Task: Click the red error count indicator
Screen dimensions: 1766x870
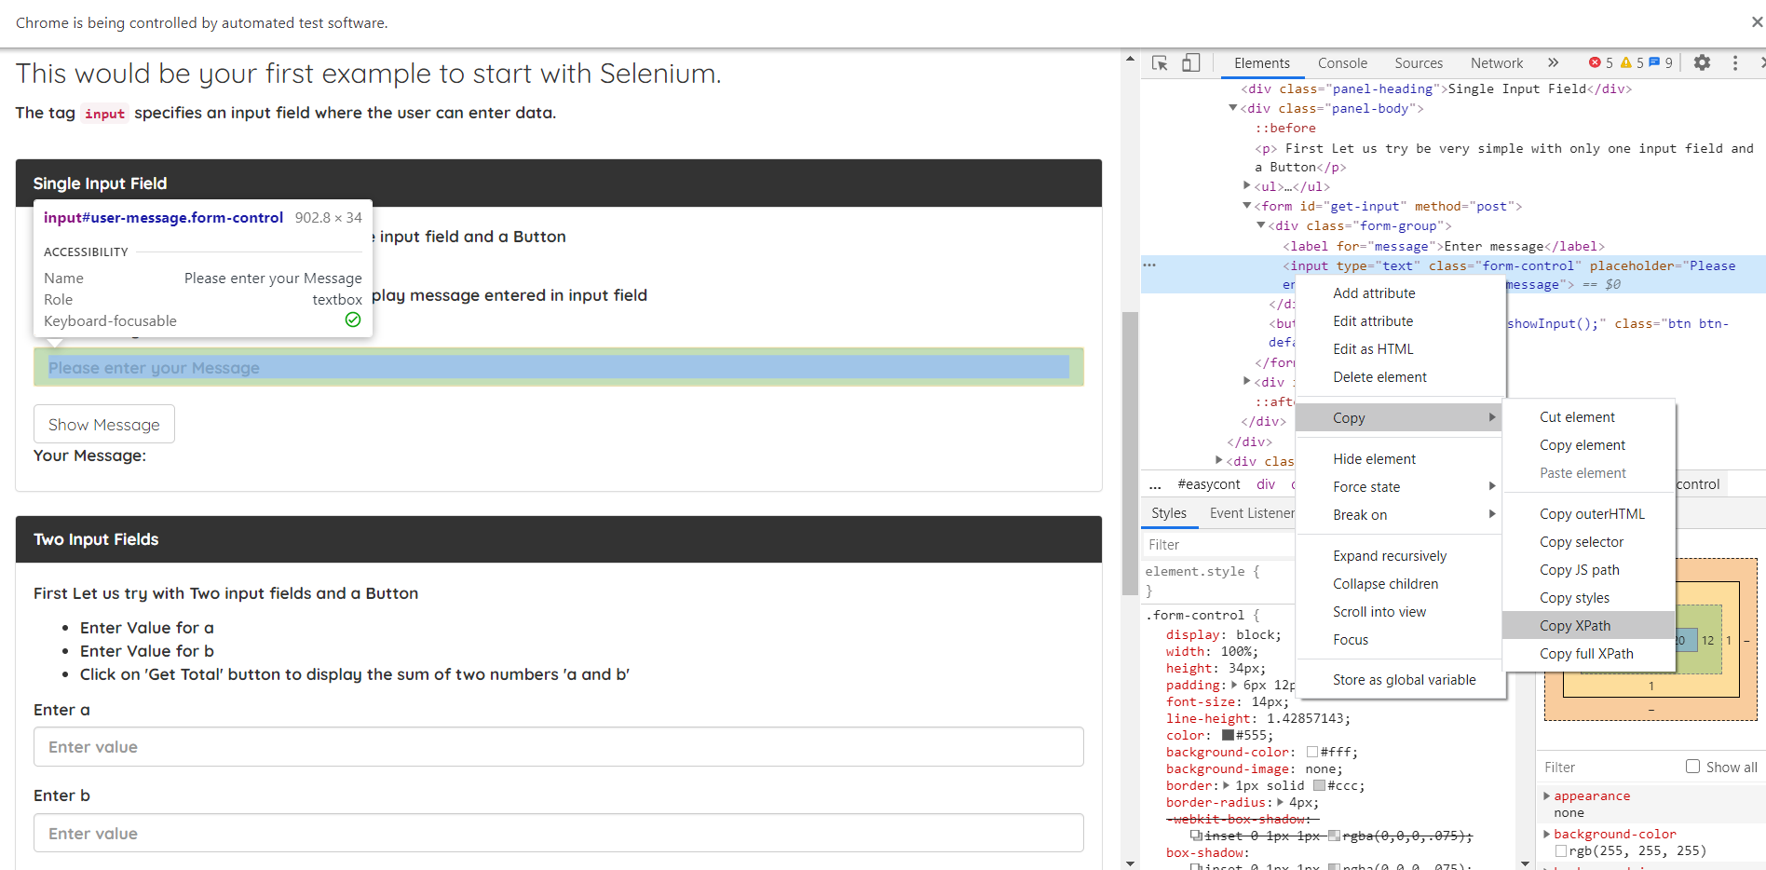Action: [1600, 62]
